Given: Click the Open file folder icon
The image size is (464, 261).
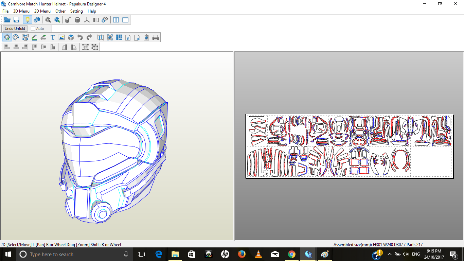Looking at the screenshot, I should click(7, 20).
